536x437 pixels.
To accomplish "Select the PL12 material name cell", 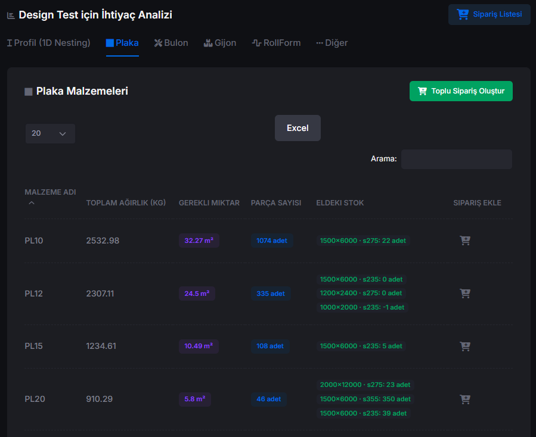I will pos(33,294).
